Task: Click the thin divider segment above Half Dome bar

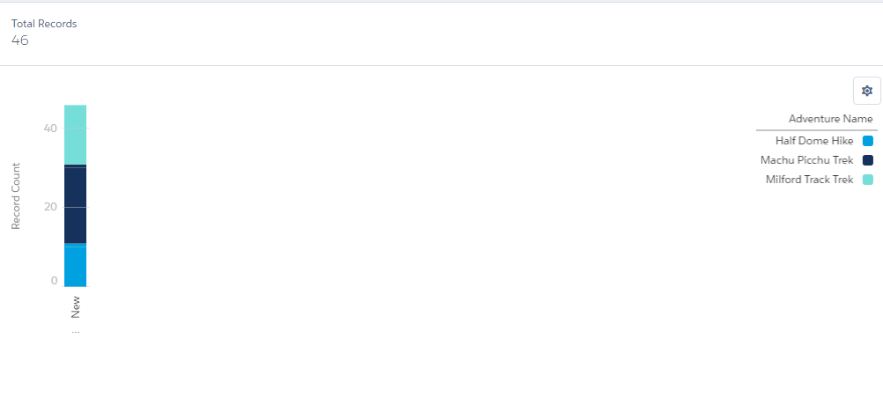Action: point(75,245)
